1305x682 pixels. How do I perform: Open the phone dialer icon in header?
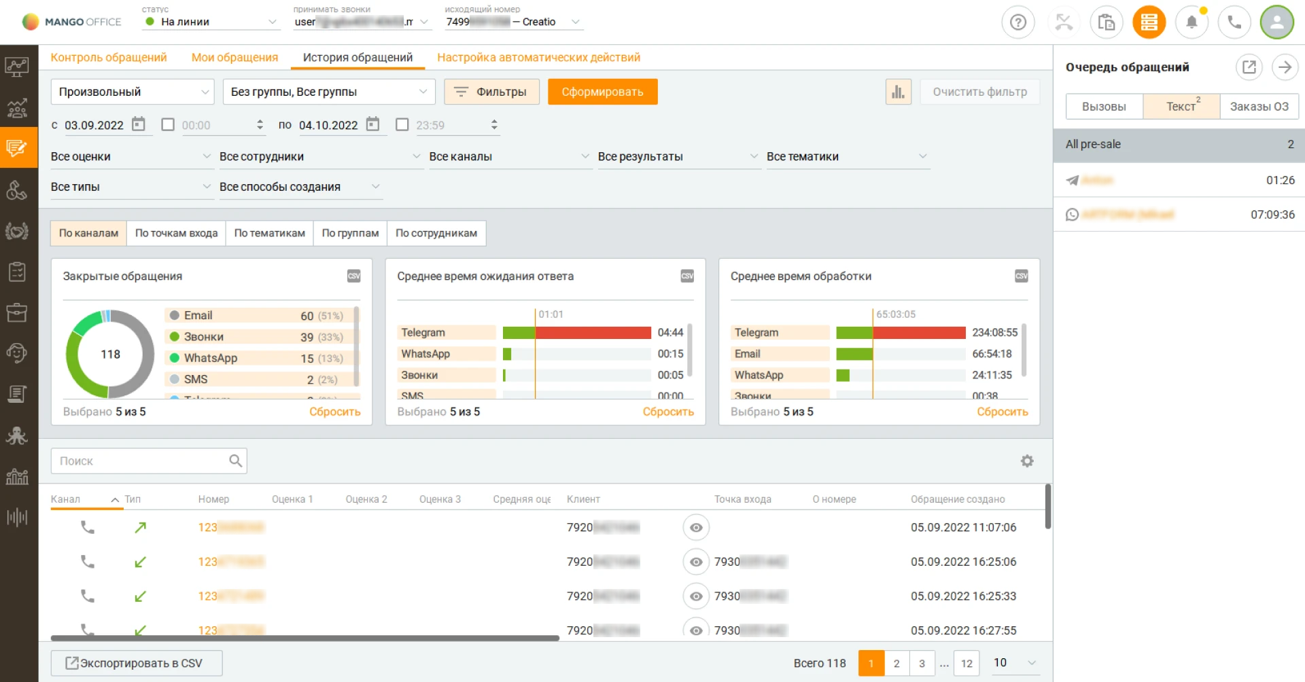[x=1234, y=22]
